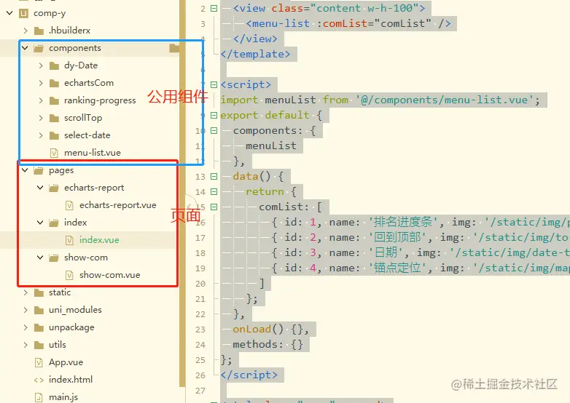Fold the view tag on line 2

(x=214, y=8)
